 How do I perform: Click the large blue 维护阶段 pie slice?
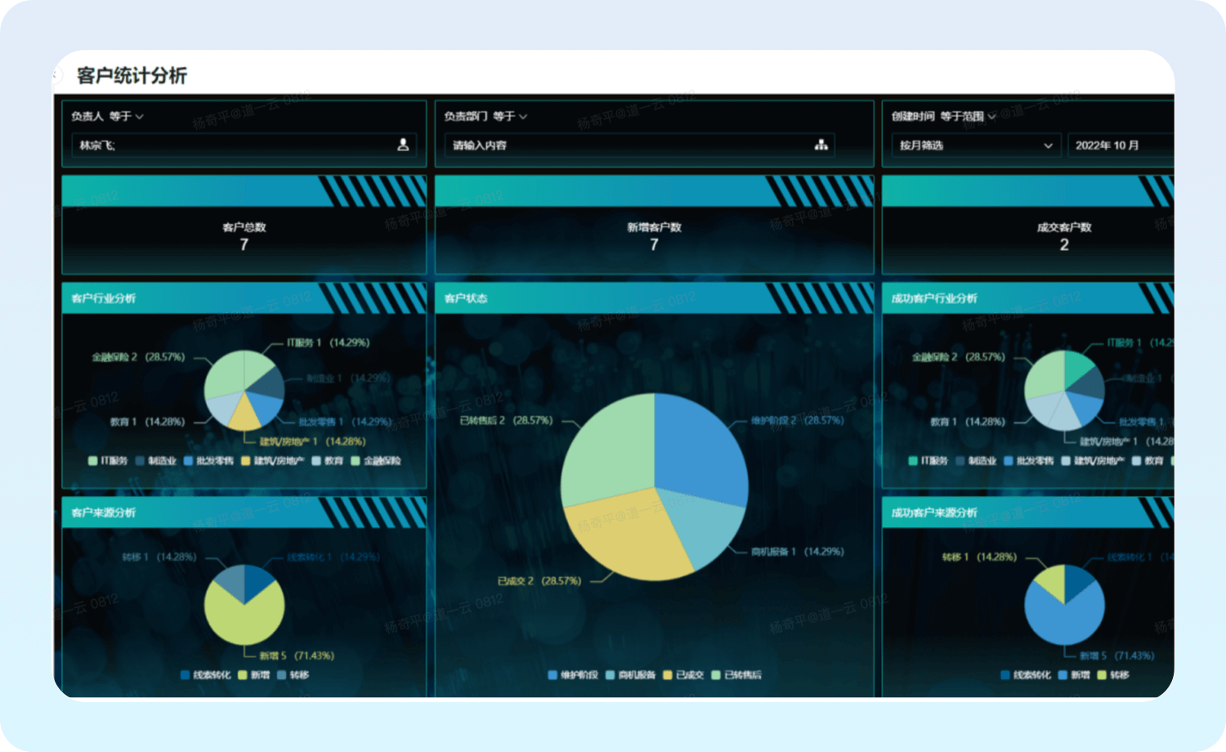(699, 450)
